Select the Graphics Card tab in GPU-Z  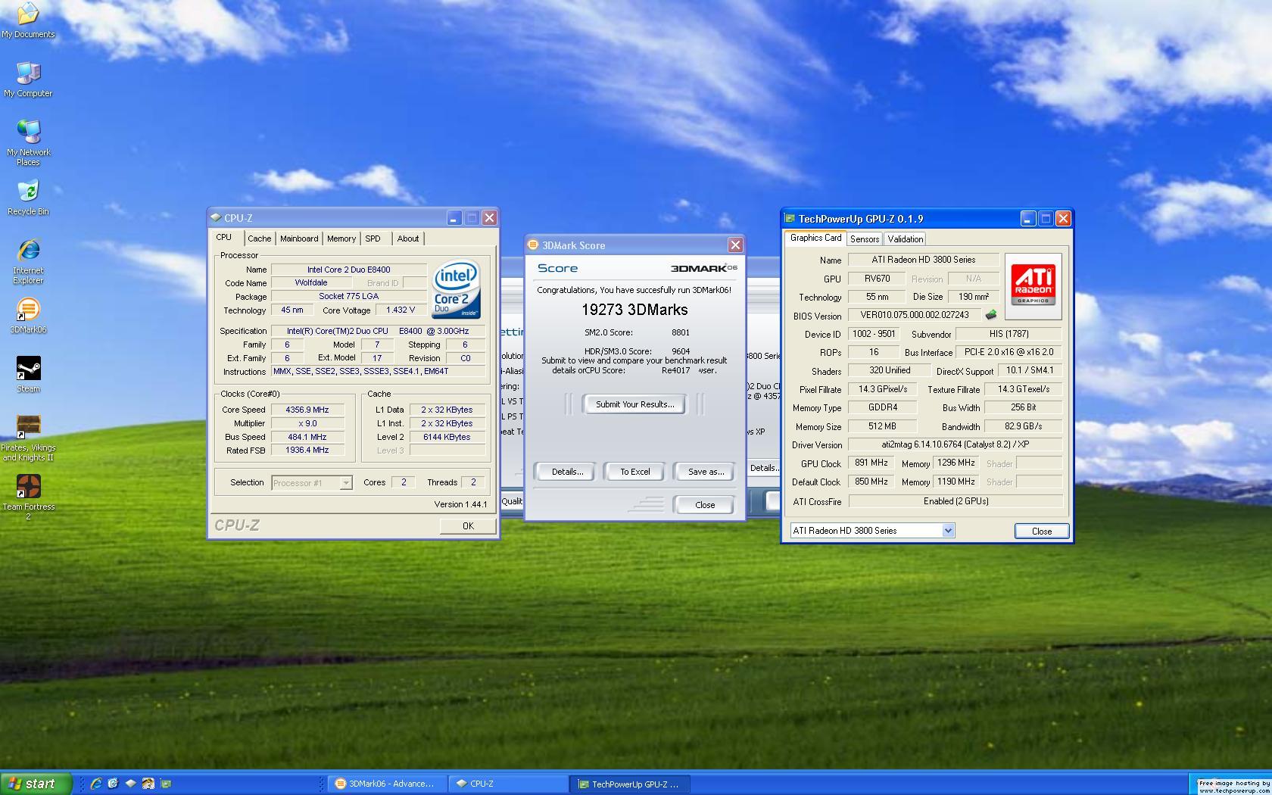pos(815,238)
